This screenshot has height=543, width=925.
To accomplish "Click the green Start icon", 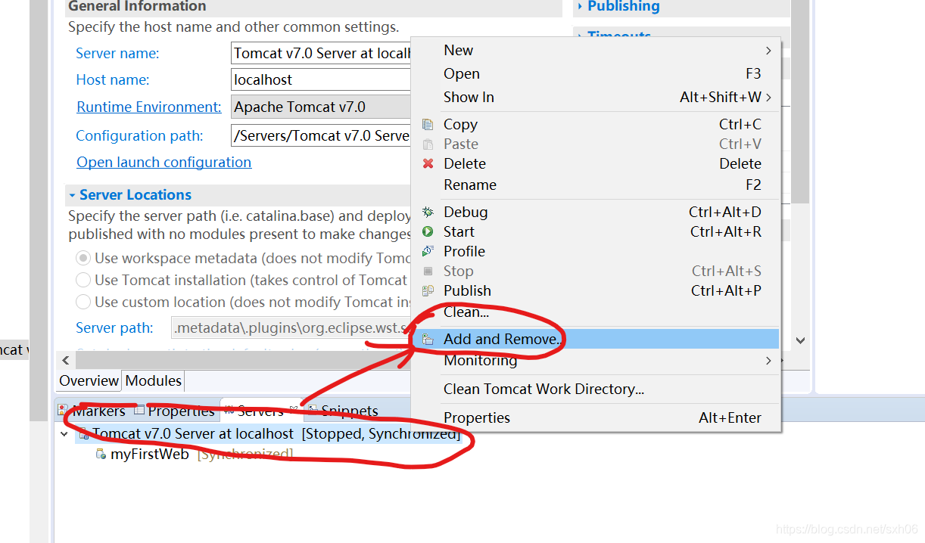I will click(428, 231).
